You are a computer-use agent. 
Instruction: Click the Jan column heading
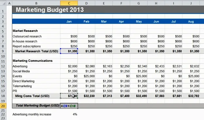pos(69,21)
